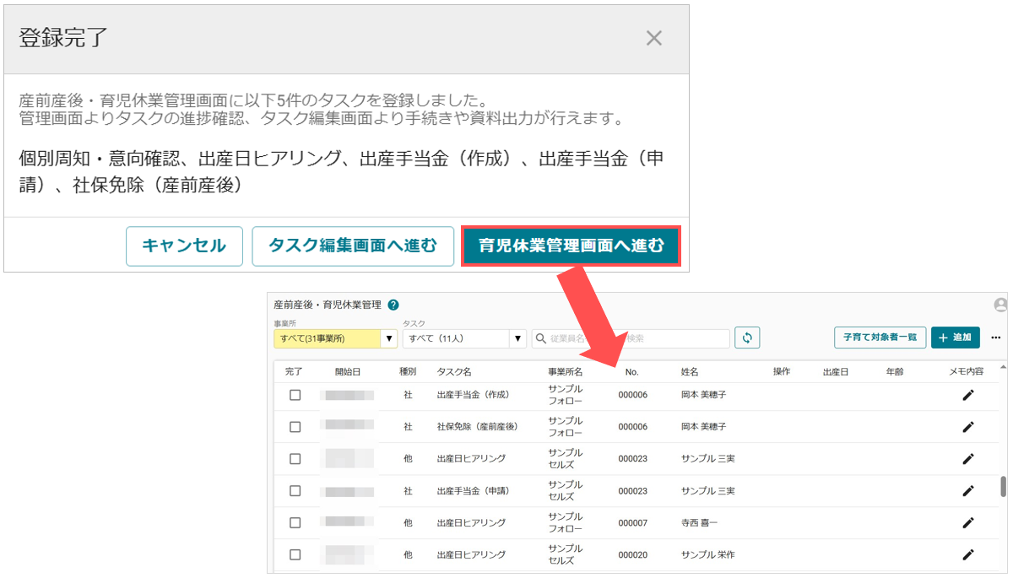
Task: Click the refresh icon button
Action: click(x=747, y=338)
